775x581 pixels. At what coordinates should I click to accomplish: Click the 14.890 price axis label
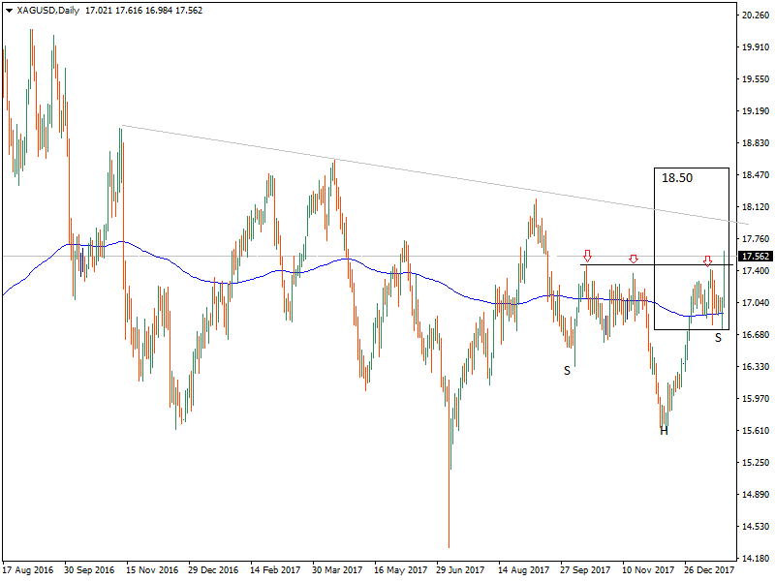coord(756,494)
